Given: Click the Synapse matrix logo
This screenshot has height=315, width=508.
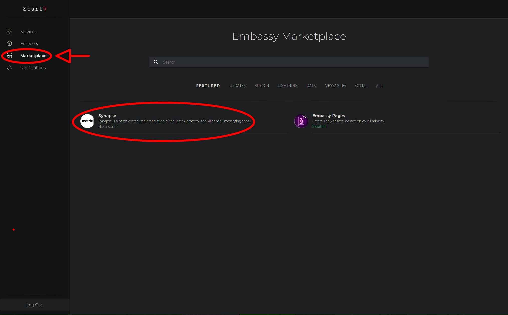Looking at the screenshot, I should (87, 121).
